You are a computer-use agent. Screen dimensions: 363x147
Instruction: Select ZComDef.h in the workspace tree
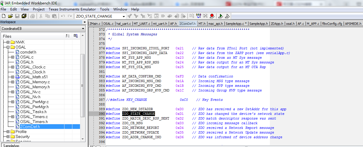click(x=30, y=127)
